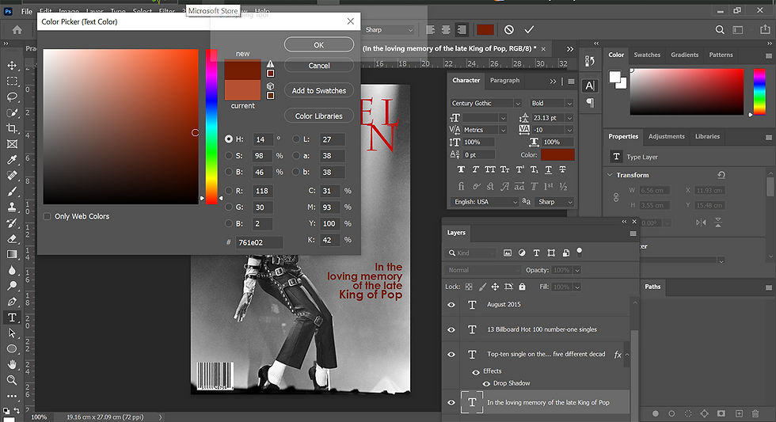Select the S saturation radio button

pos(229,156)
